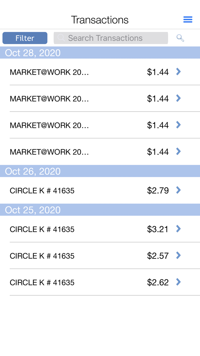Open the chevron for the $3.21 CIRCLE K entry
This screenshot has width=200, height=356.
178,229
